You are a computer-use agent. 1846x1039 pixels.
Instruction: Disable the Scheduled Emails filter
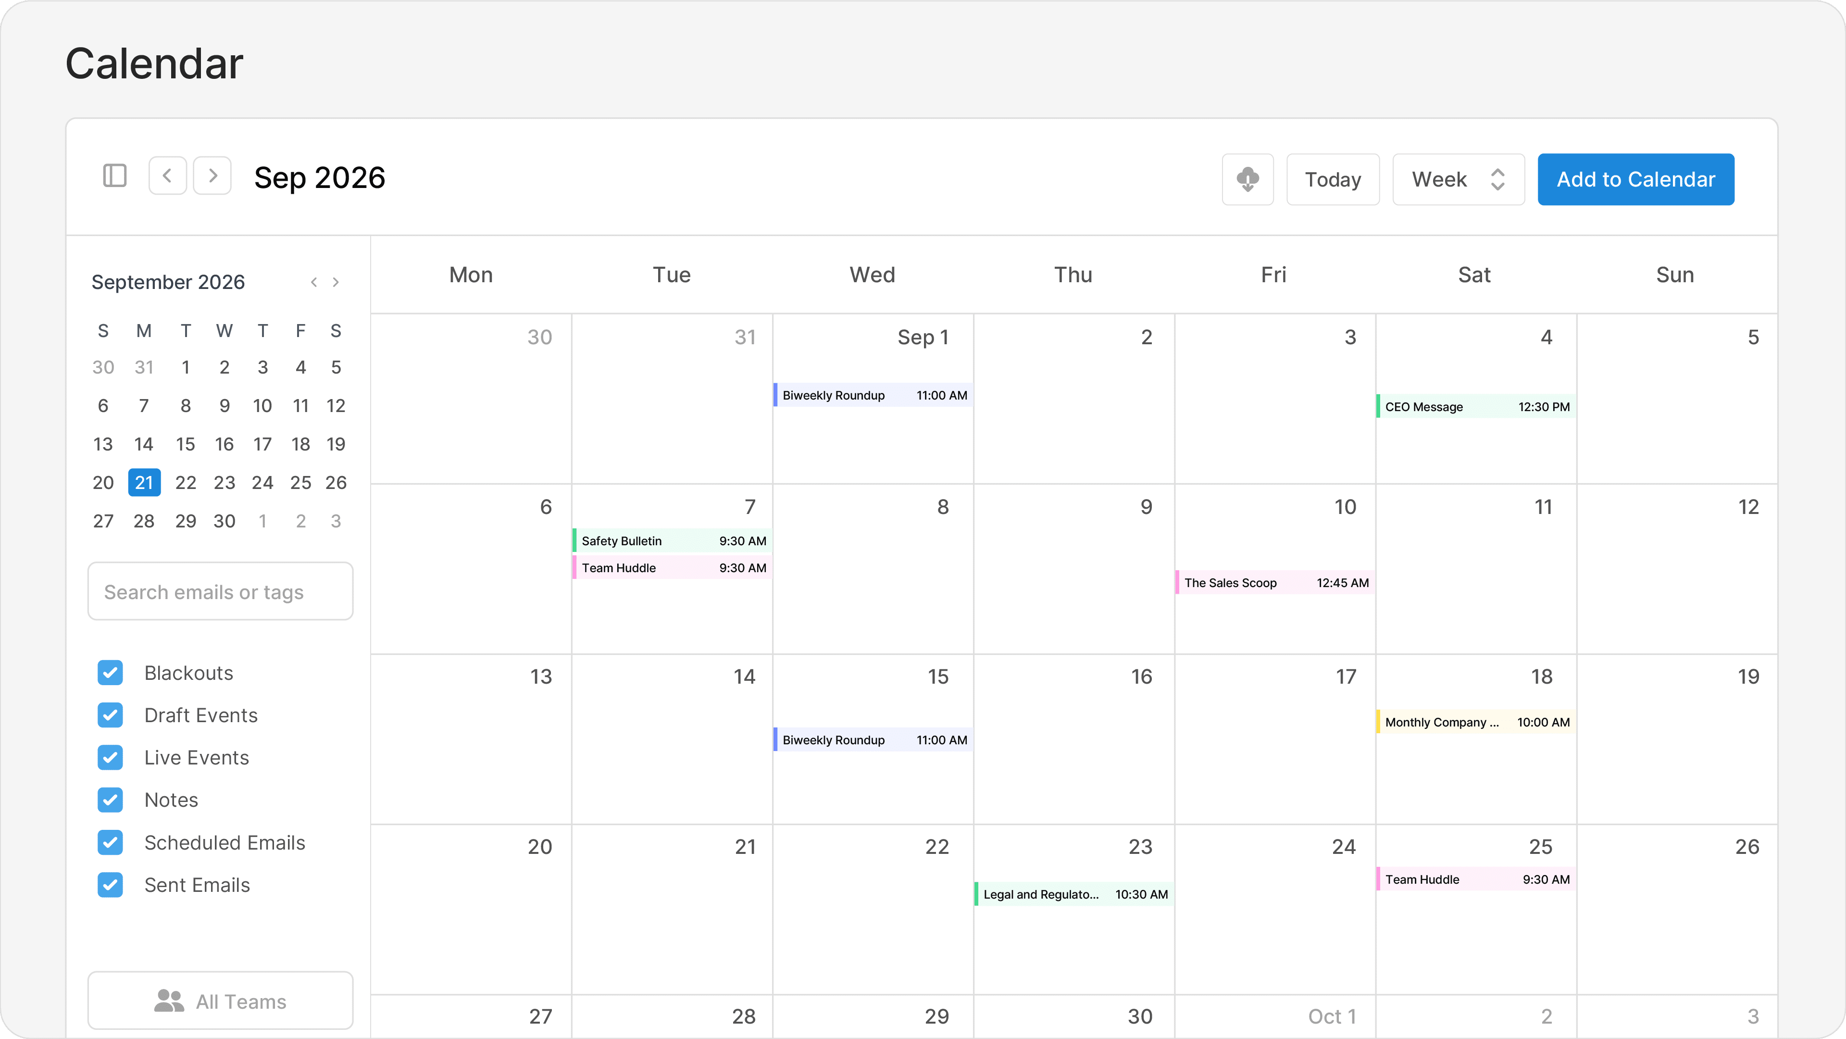[x=111, y=843]
